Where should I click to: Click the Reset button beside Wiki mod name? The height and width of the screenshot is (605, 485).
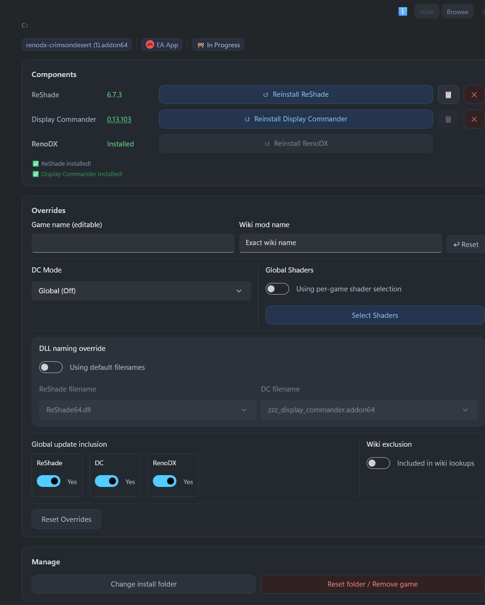tap(466, 244)
